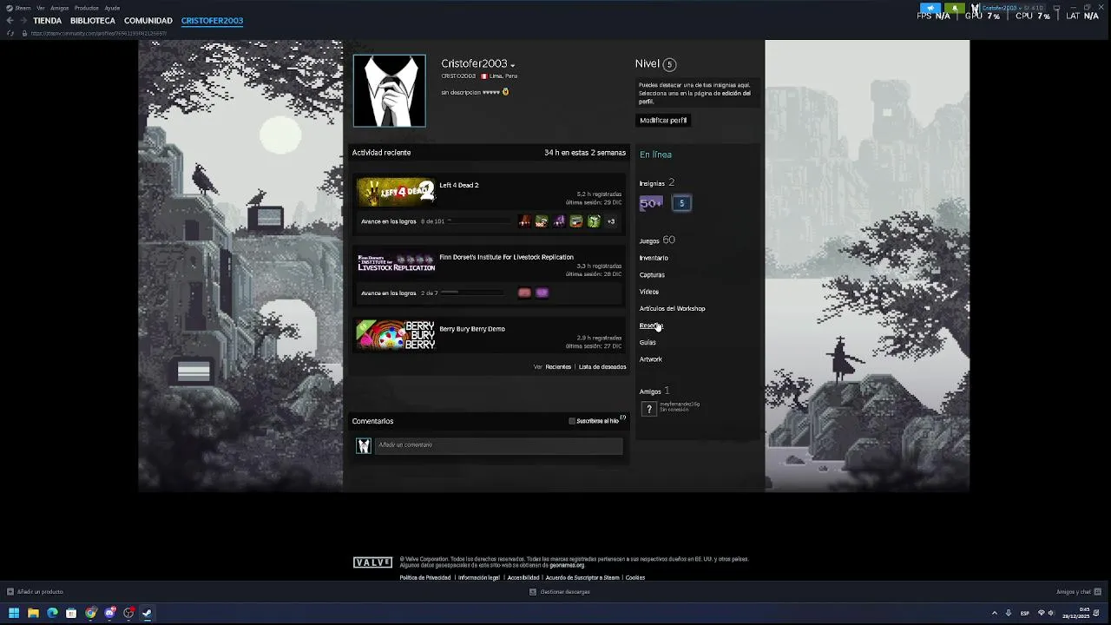Open the announcements megaphone icon

(x=930, y=8)
